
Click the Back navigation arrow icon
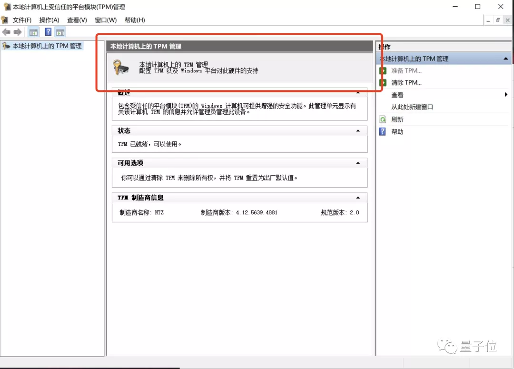[x=6, y=32]
